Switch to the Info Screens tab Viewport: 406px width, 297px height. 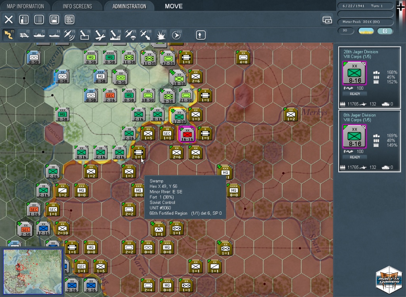pos(77,6)
